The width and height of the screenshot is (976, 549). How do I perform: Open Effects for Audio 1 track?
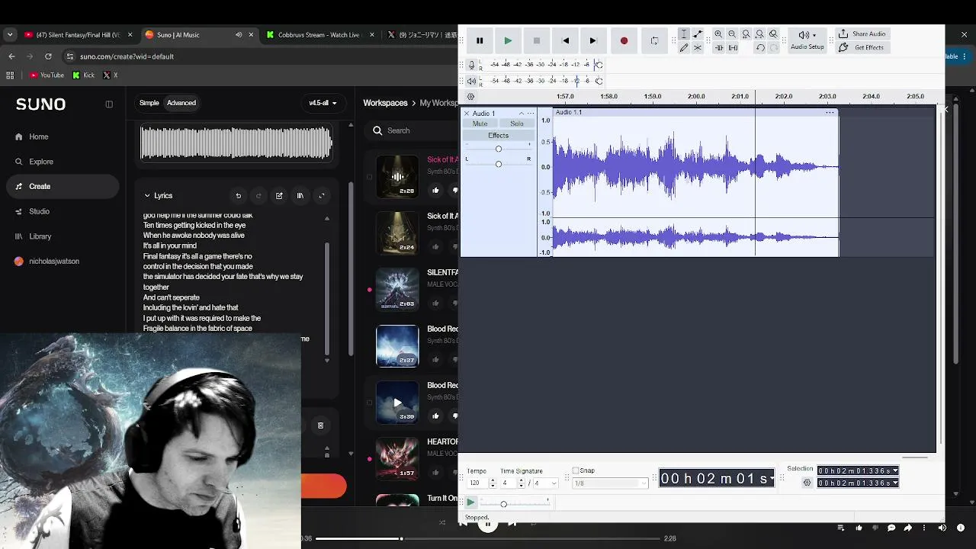click(x=498, y=136)
